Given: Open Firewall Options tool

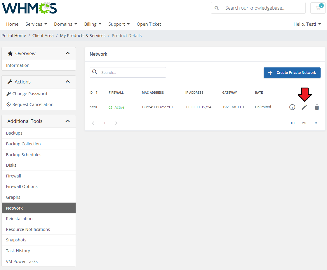Looking at the screenshot, I should pyautogui.click(x=39, y=187).
